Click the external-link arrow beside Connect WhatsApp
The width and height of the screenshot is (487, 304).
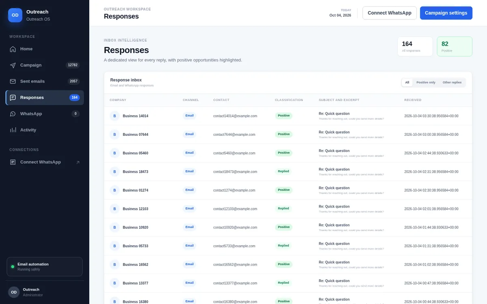(x=78, y=162)
